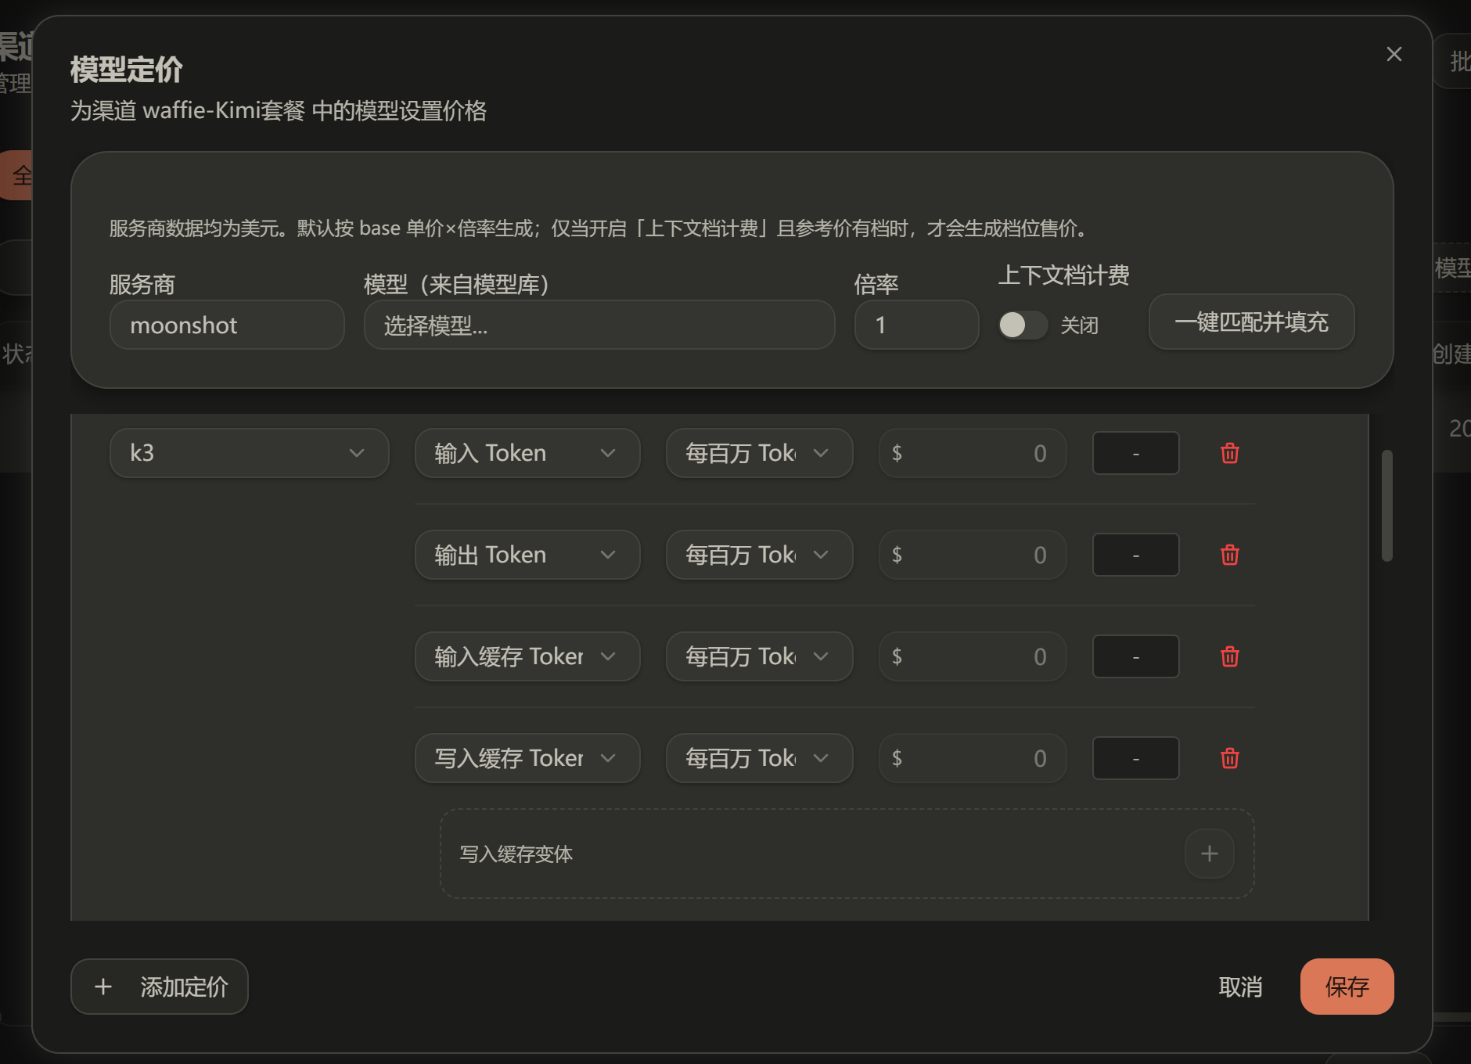
Task: Expand the 写入缓存 Token type dropdown
Action: [x=527, y=758]
